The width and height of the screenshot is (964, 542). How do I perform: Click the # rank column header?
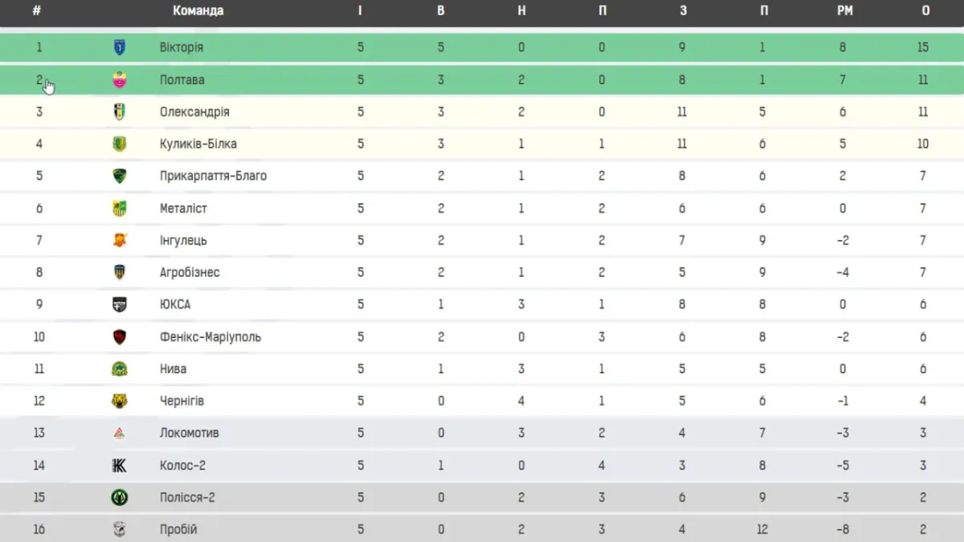(x=36, y=10)
